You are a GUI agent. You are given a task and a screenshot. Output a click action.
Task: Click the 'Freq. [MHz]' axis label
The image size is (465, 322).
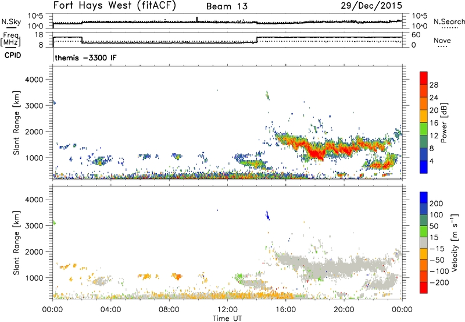pos(10,40)
